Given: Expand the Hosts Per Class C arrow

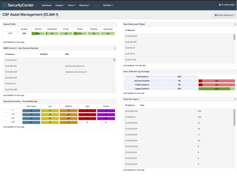Looking at the screenshot, I should pyautogui.click(x=235, y=99).
